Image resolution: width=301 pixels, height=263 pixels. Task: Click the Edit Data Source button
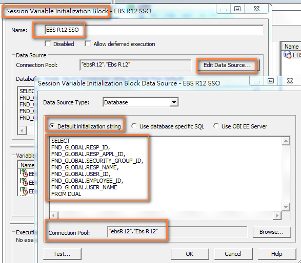coord(227,65)
